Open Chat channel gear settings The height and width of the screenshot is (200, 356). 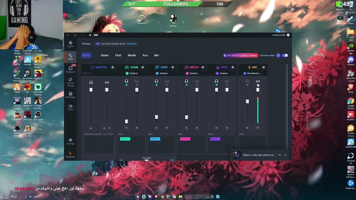(x=173, y=67)
